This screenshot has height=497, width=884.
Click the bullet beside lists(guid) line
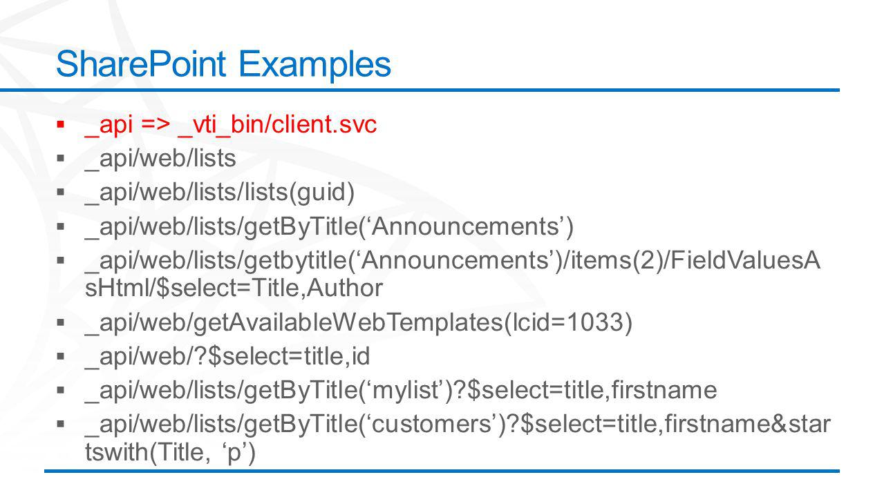[61, 192]
